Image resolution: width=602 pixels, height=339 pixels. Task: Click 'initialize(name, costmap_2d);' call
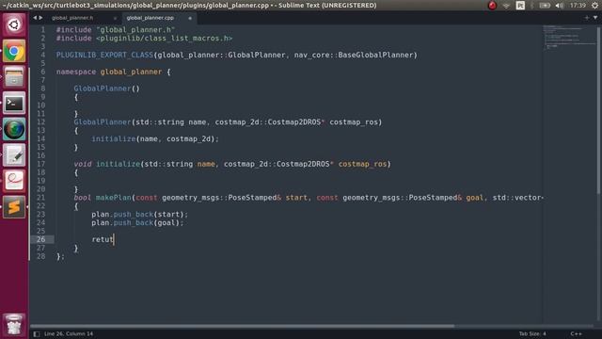155,138
